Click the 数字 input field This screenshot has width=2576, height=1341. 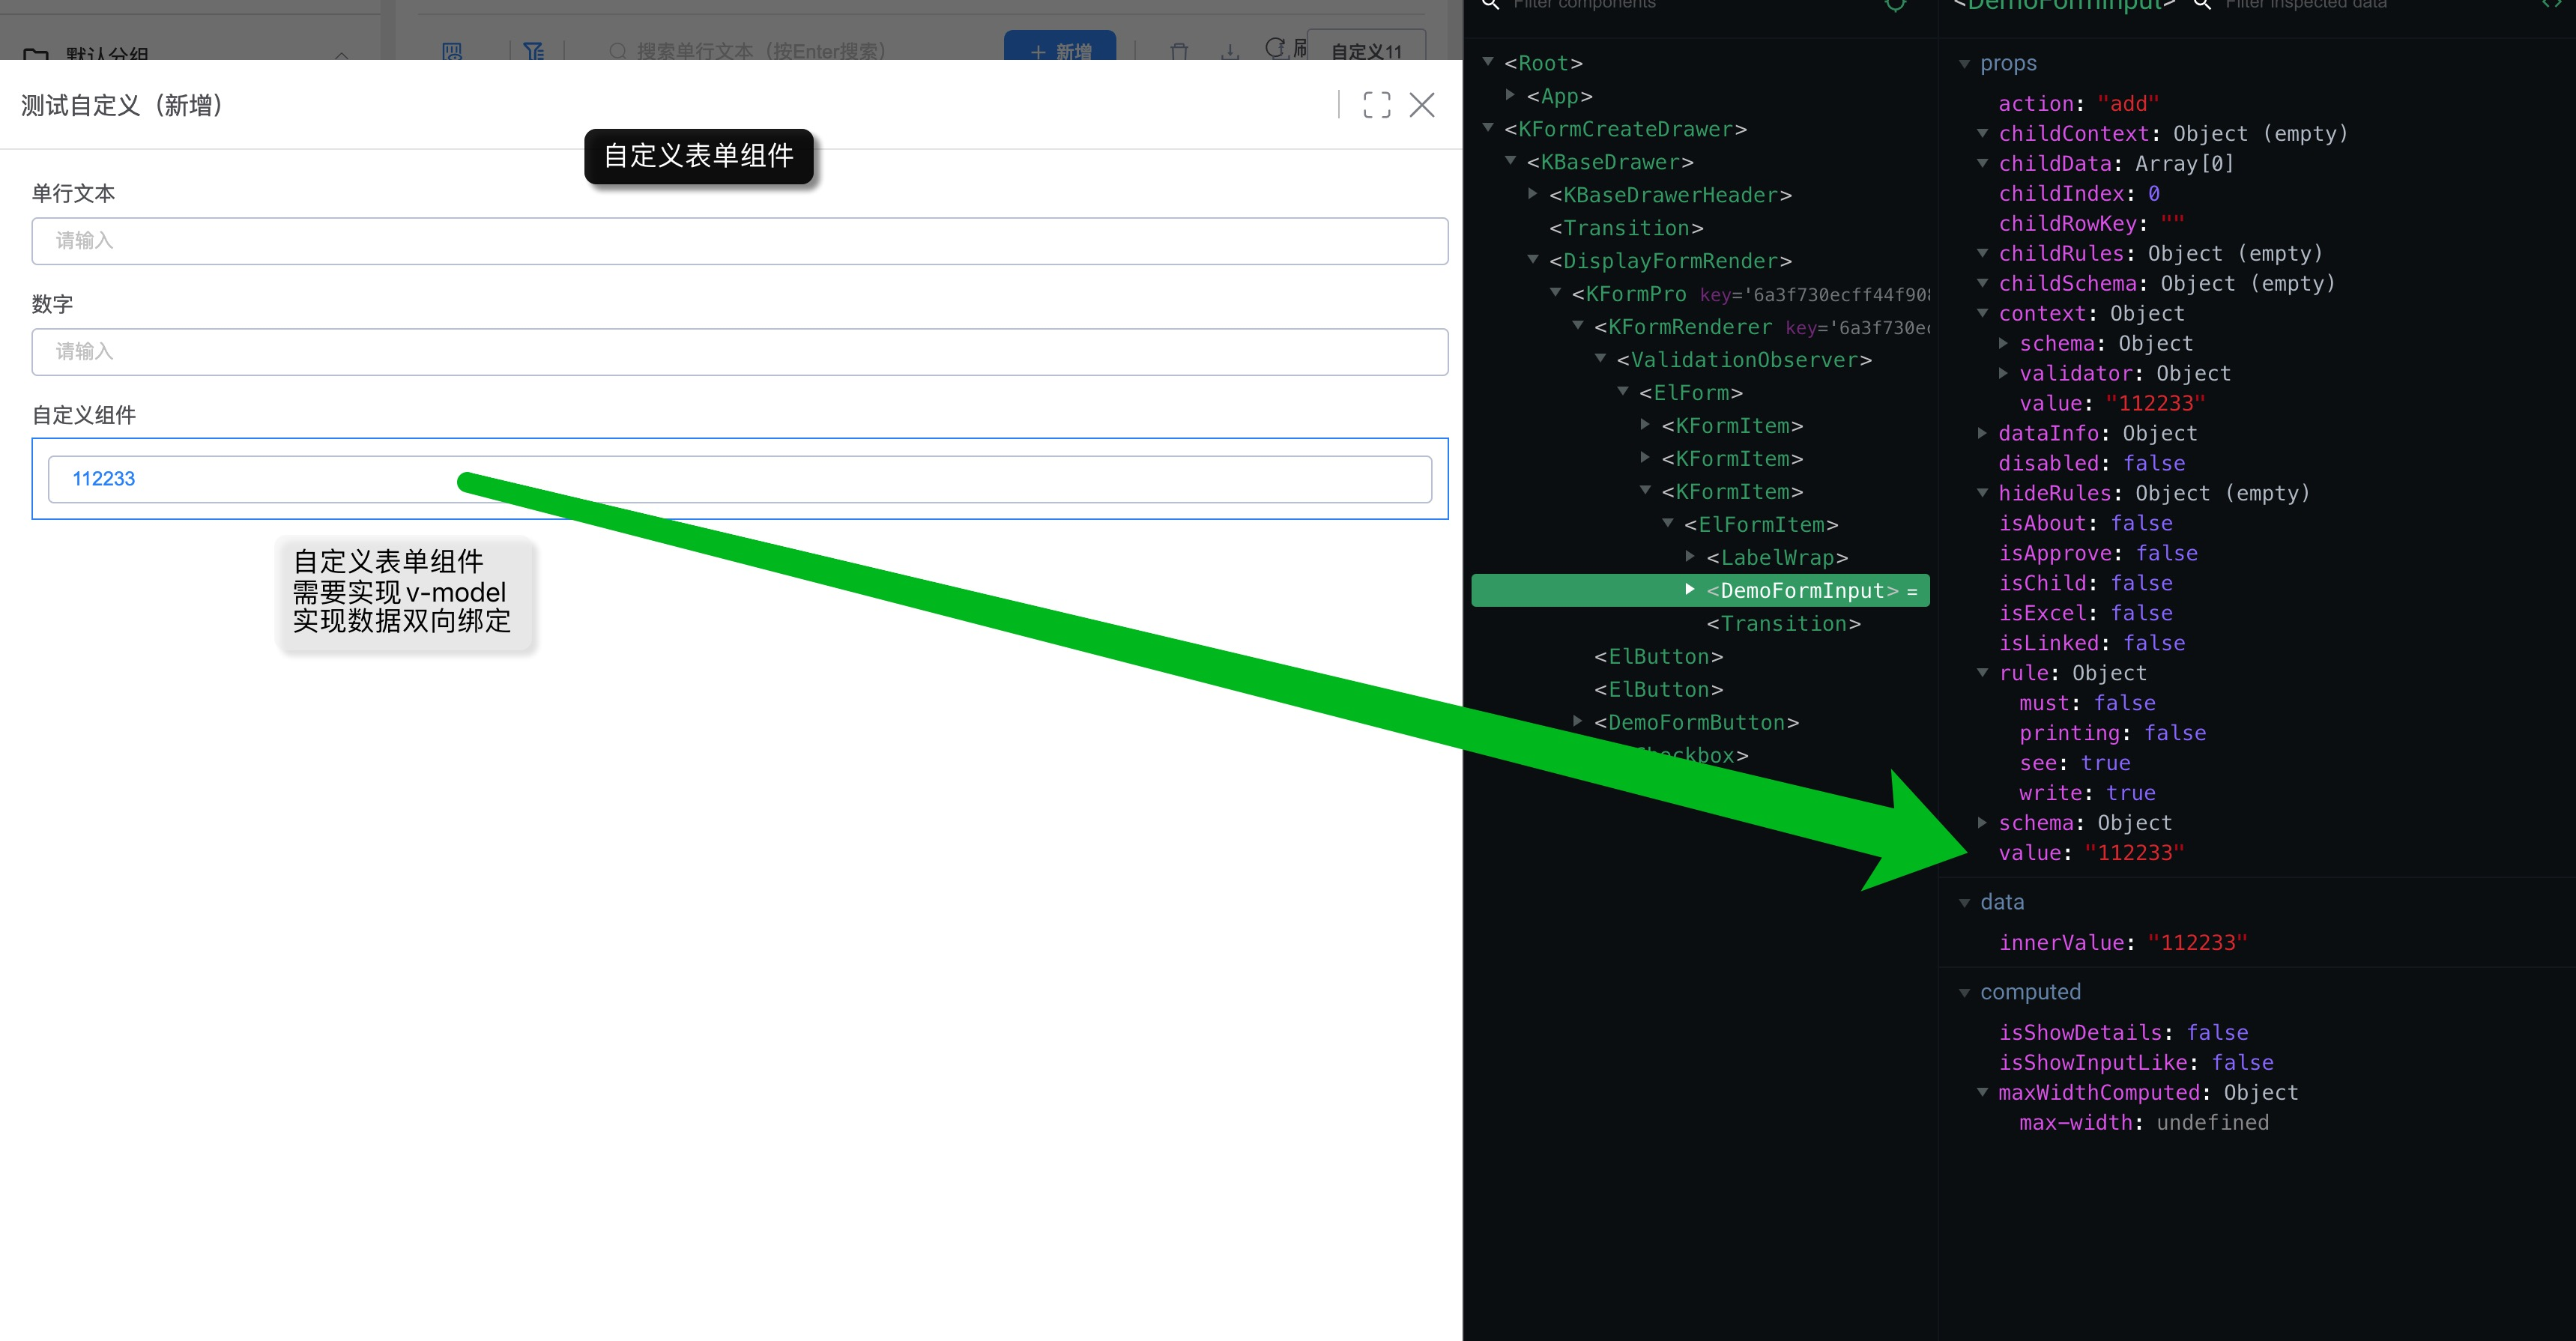pos(739,352)
